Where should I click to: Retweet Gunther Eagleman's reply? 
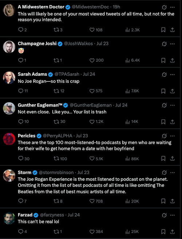tap(59, 122)
